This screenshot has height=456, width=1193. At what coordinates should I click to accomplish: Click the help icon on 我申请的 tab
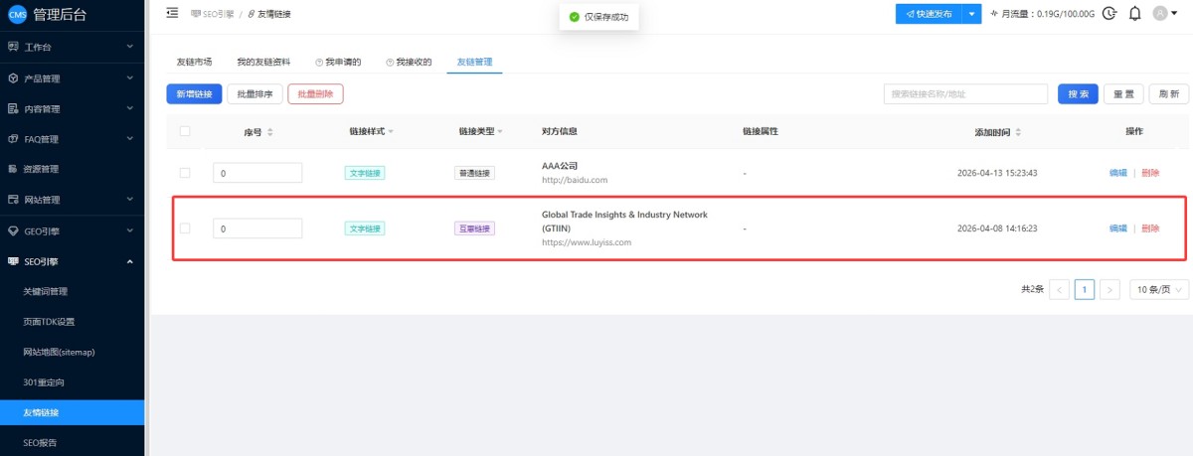[x=319, y=62]
